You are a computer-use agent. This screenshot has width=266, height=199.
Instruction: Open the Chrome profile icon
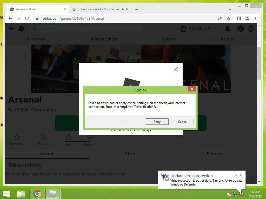click(x=247, y=18)
